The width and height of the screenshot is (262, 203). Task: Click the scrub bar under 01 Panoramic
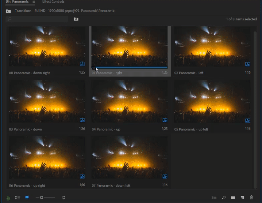(x=129, y=67)
